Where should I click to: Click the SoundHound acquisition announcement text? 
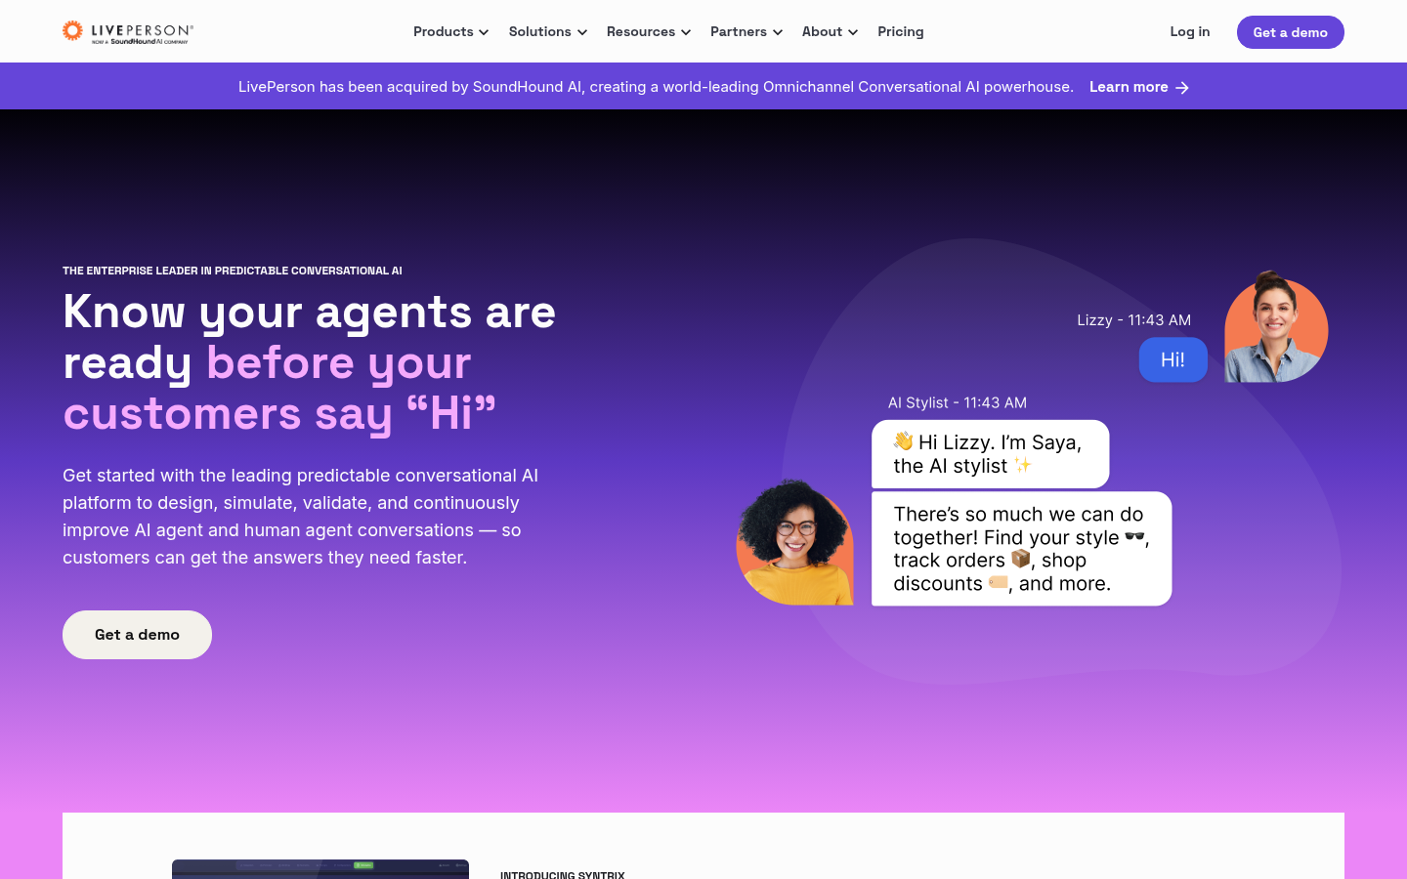point(656,87)
